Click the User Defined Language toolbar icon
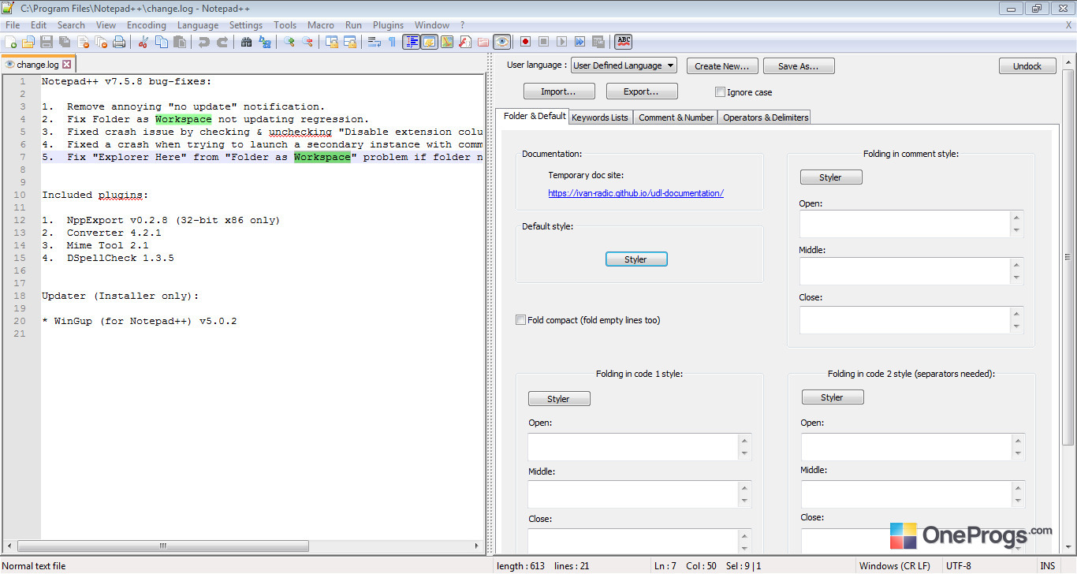1077x574 pixels. 430,42
